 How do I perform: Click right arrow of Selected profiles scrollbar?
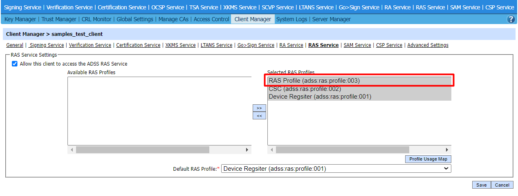447,150
